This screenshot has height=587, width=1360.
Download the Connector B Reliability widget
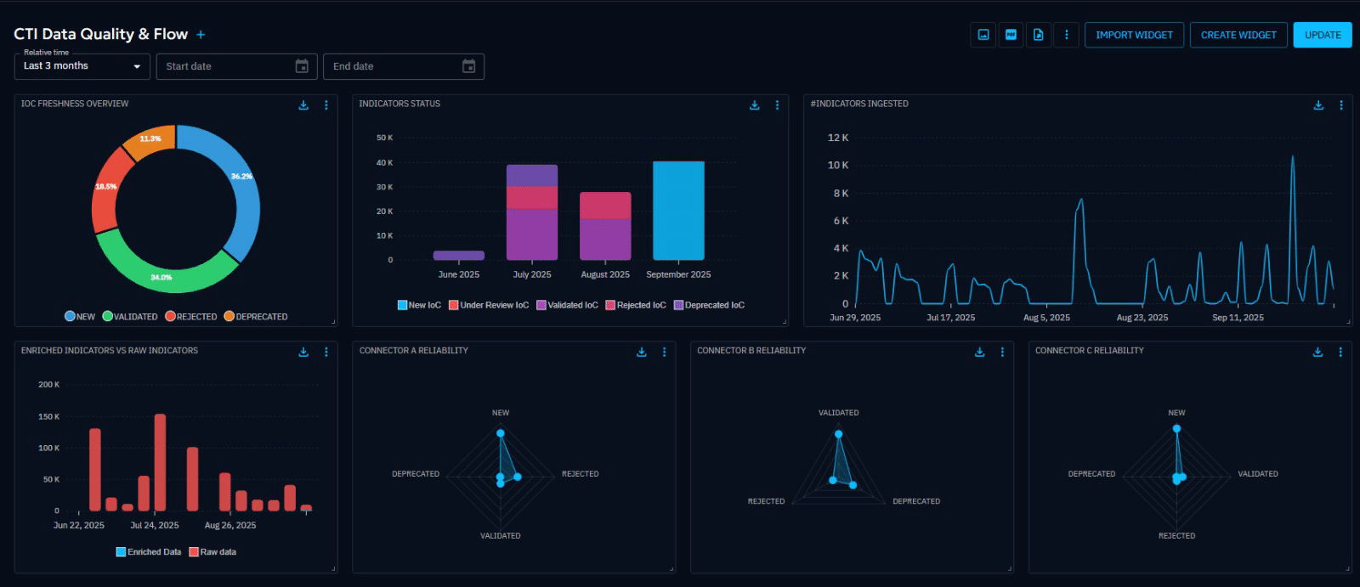point(979,352)
